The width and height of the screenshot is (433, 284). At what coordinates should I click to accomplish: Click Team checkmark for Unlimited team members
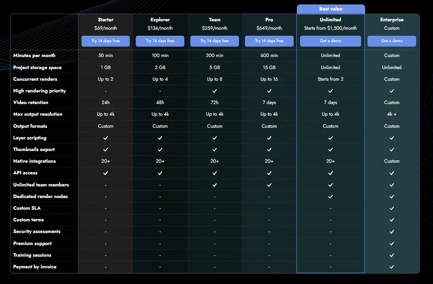point(214,185)
